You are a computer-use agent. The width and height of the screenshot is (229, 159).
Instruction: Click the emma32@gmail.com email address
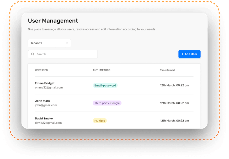49,88
